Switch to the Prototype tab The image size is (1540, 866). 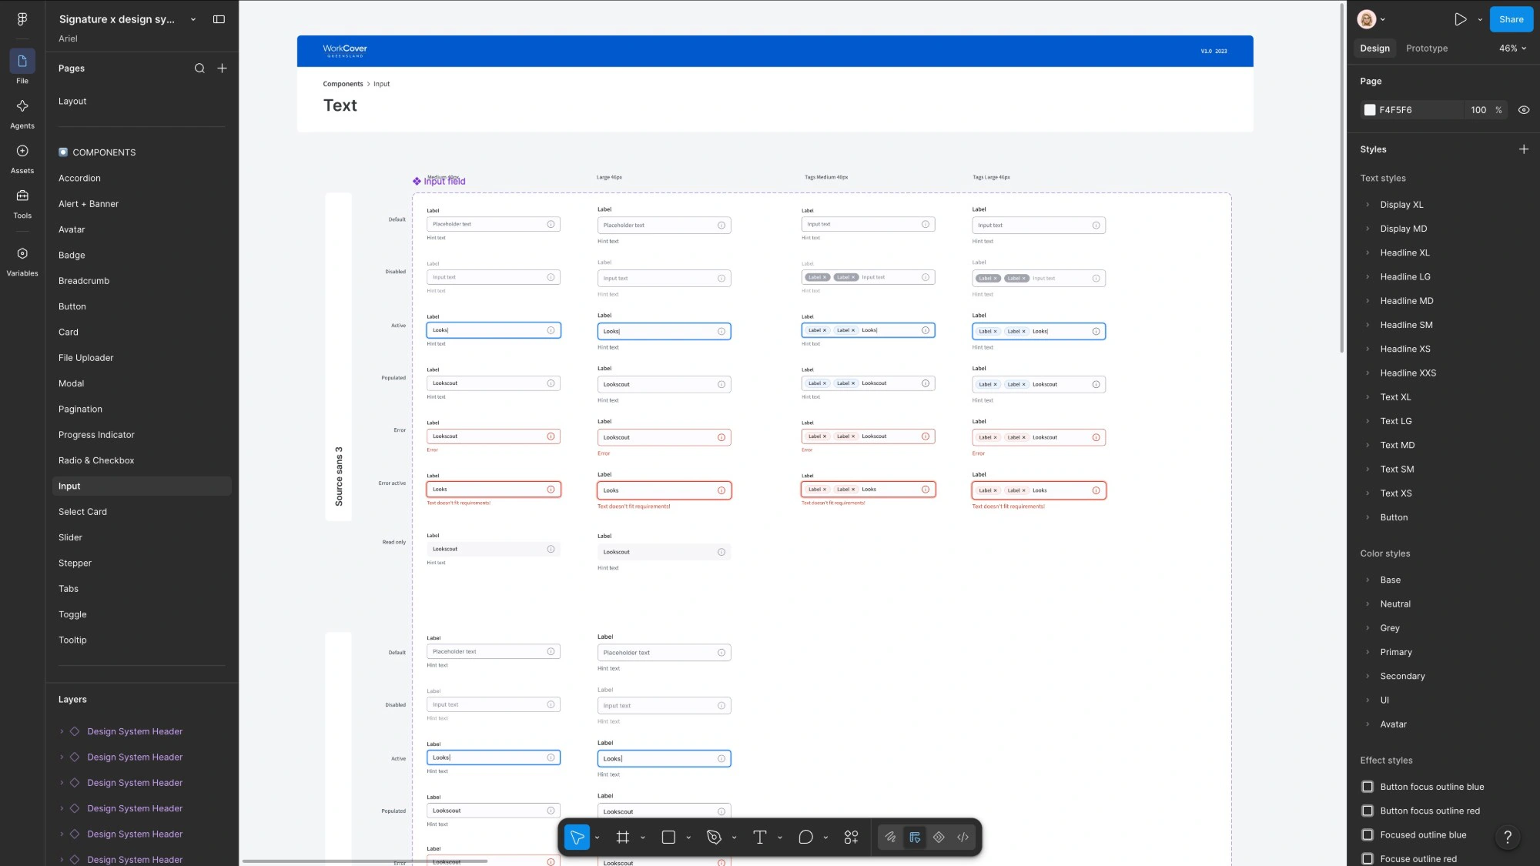point(1426,48)
